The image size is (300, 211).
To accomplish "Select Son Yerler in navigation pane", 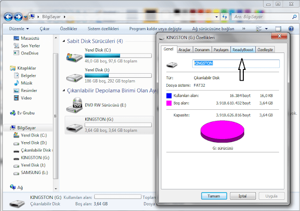I will coord(27,46).
